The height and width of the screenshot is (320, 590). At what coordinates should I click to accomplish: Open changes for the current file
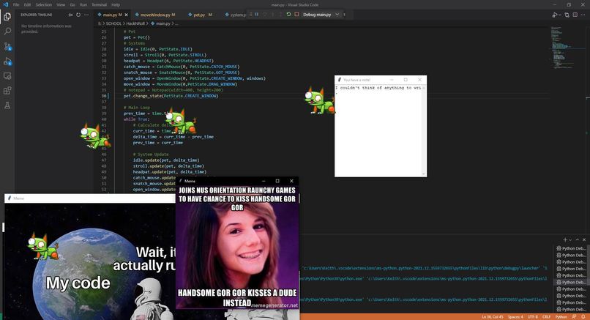point(567,15)
